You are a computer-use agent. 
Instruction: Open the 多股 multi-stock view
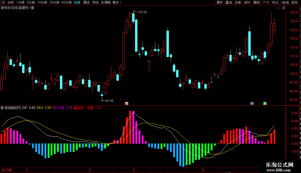[238, 2]
